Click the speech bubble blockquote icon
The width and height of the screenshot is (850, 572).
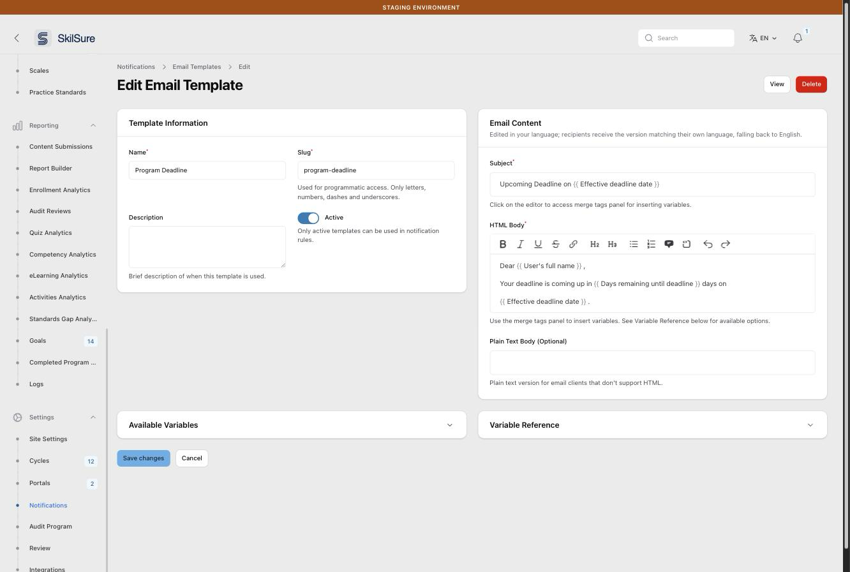click(669, 244)
